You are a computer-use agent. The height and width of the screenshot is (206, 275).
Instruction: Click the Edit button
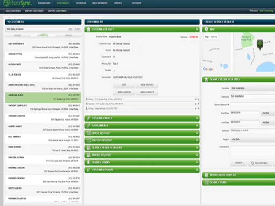point(124,85)
